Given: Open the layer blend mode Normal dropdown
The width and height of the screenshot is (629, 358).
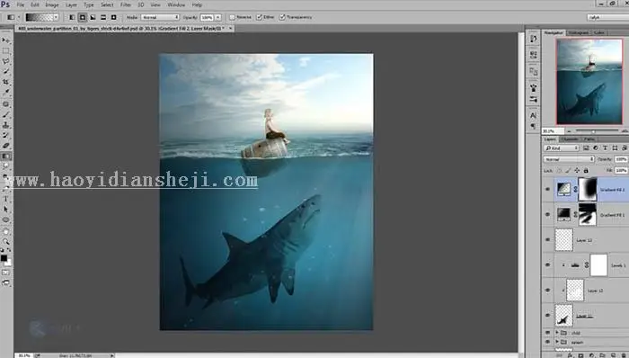Looking at the screenshot, I should (569, 159).
